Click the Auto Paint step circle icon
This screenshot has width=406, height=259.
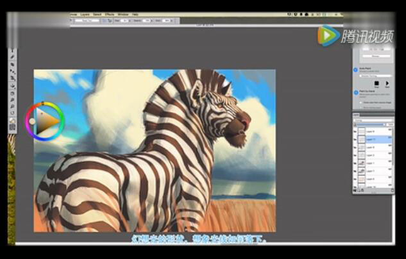(x=356, y=70)
